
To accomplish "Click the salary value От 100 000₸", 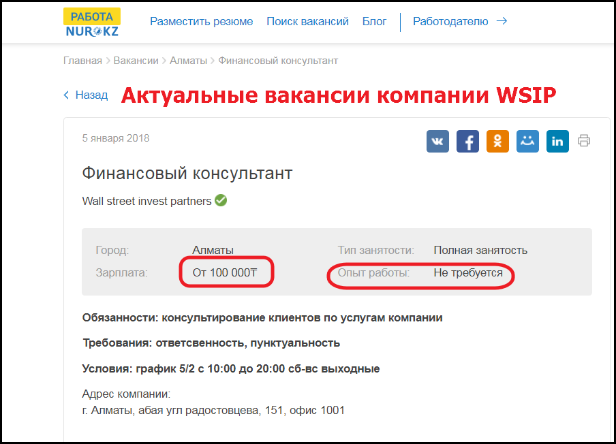I will coord(225,272).
